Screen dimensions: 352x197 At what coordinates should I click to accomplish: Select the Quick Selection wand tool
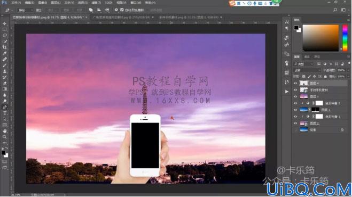4,42
